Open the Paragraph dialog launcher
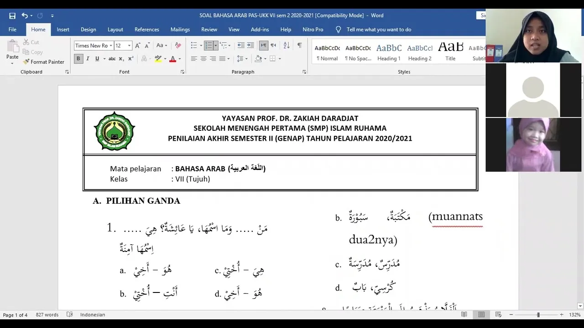 304,72
